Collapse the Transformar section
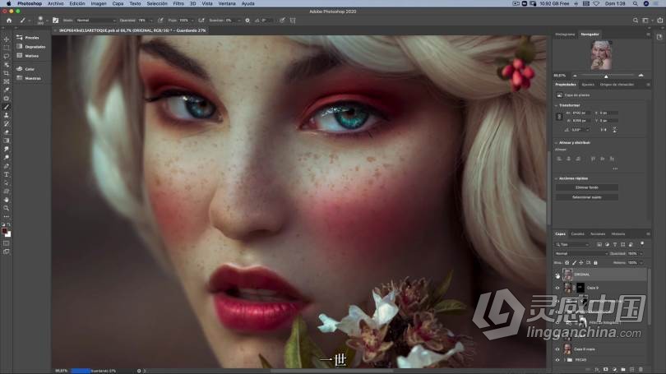Image resolution: width=666 pixels, height=374 pixels. coord(557,105)
